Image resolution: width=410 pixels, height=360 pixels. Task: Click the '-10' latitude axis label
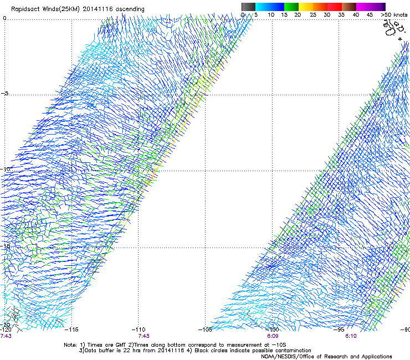5,169
